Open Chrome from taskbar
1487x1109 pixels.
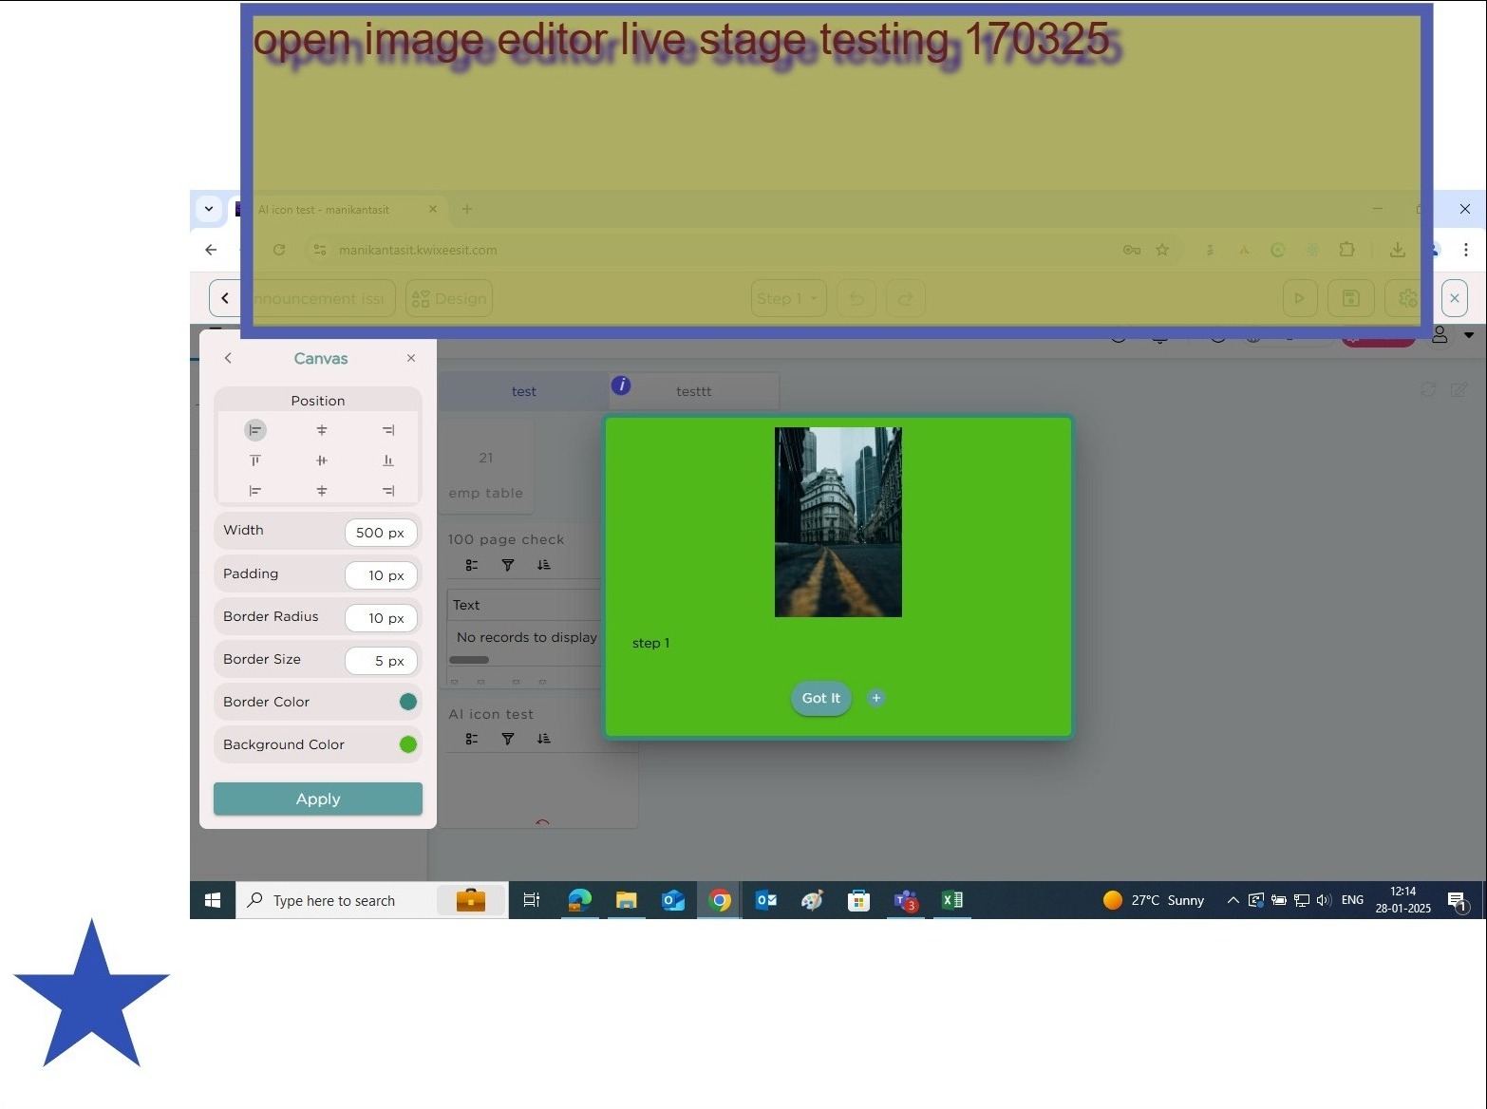tap(720, 900)
